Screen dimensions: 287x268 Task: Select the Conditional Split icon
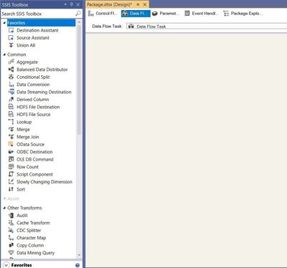point(11,77)
